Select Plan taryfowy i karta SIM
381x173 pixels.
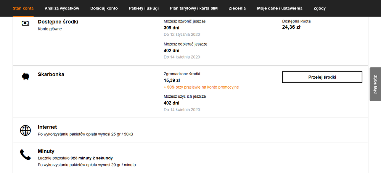[193, 8]
